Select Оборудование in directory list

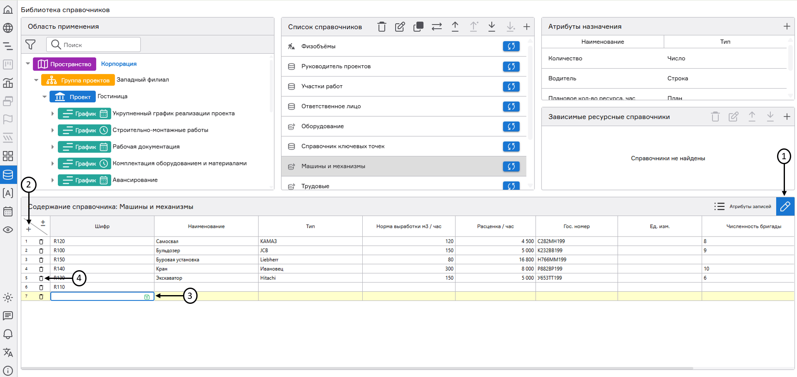coord(322,126)
